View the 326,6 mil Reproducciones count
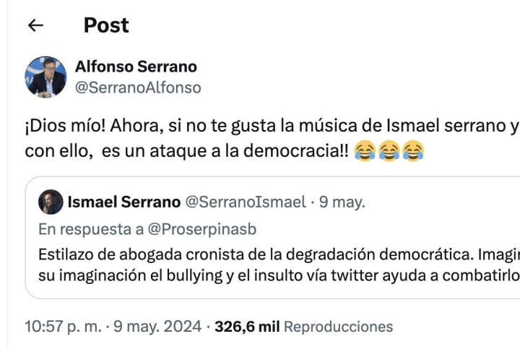 pyautogui.click(x=304, y=327)
